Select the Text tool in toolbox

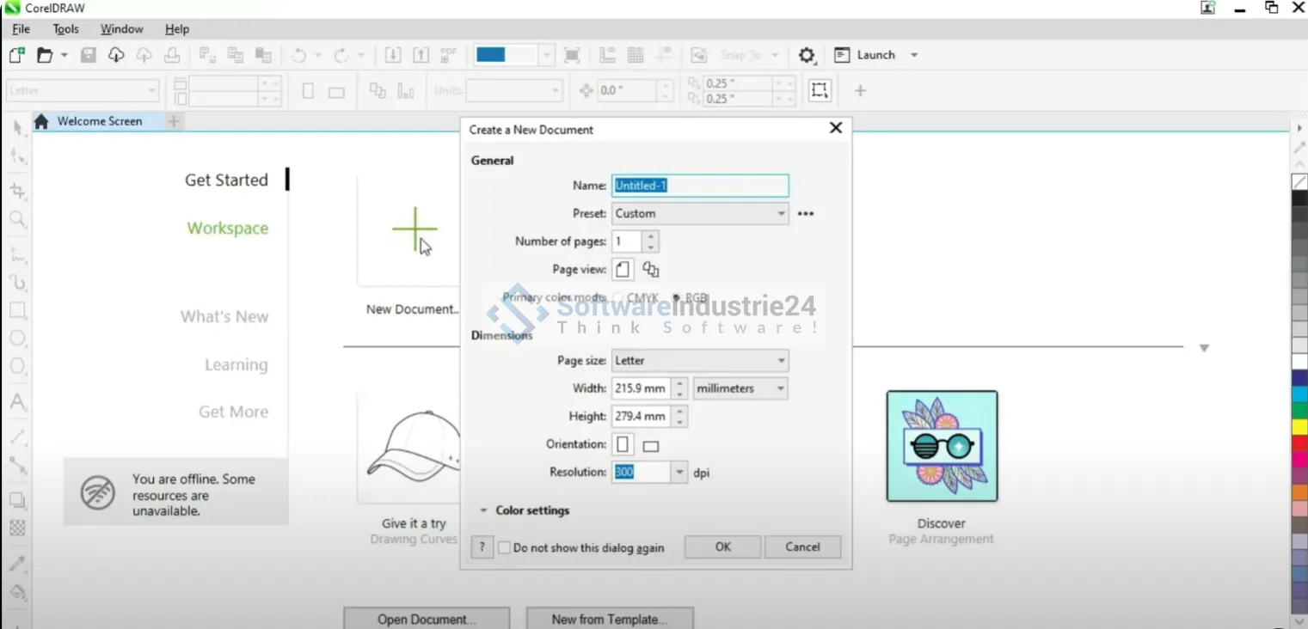pos(17,402)
